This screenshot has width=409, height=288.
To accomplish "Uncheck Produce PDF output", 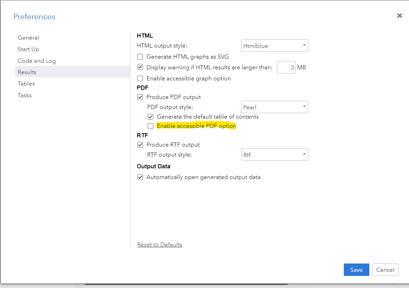I will 140,97.
